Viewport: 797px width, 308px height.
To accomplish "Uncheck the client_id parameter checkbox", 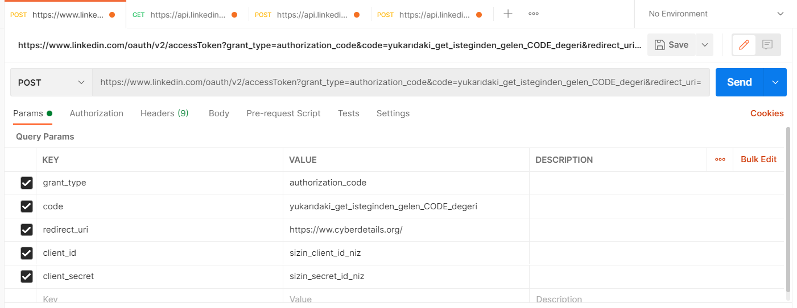I will [27, 253].
